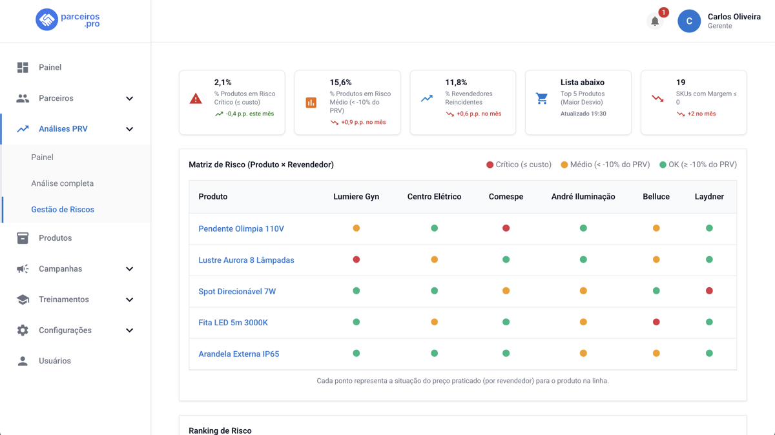Click the red warning triangle icon
Image resolution: width=775 pixels, height=435 pixels.
pos(196,99)
